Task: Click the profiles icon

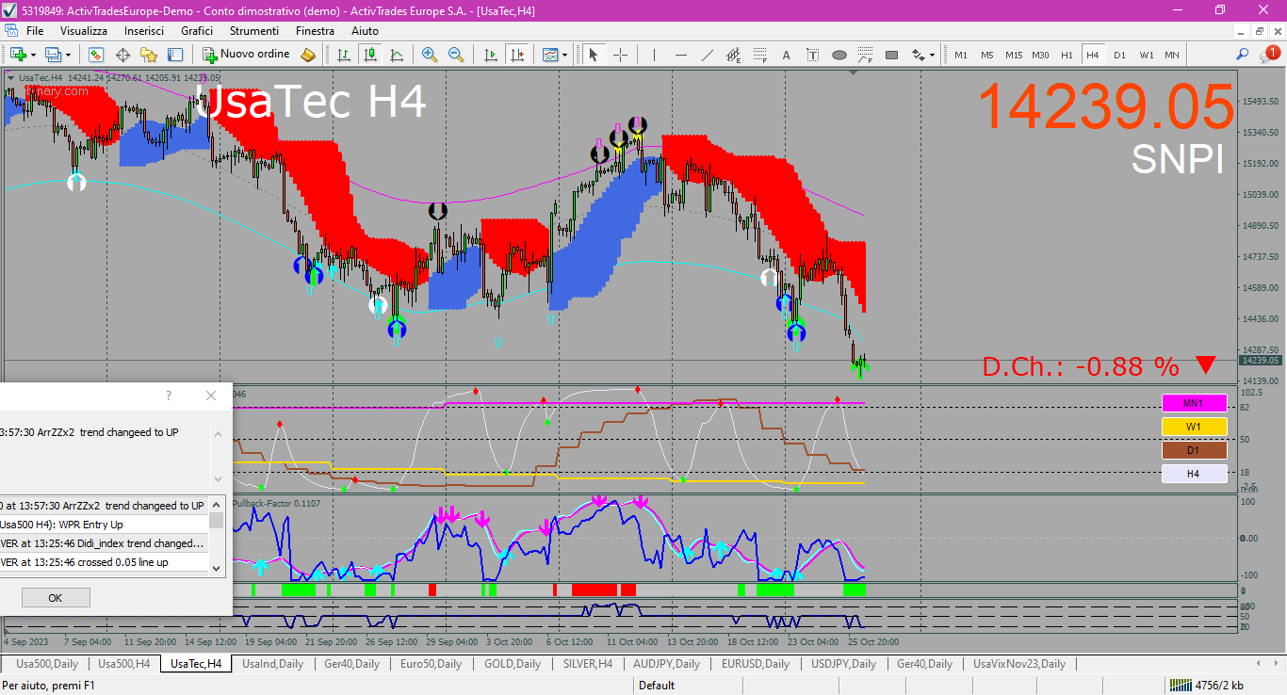Action: tap(53, 55)
